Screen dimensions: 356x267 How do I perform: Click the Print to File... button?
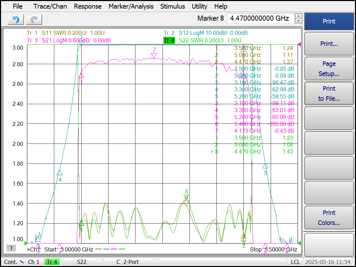pyautogui.click(x=329, y=93)
